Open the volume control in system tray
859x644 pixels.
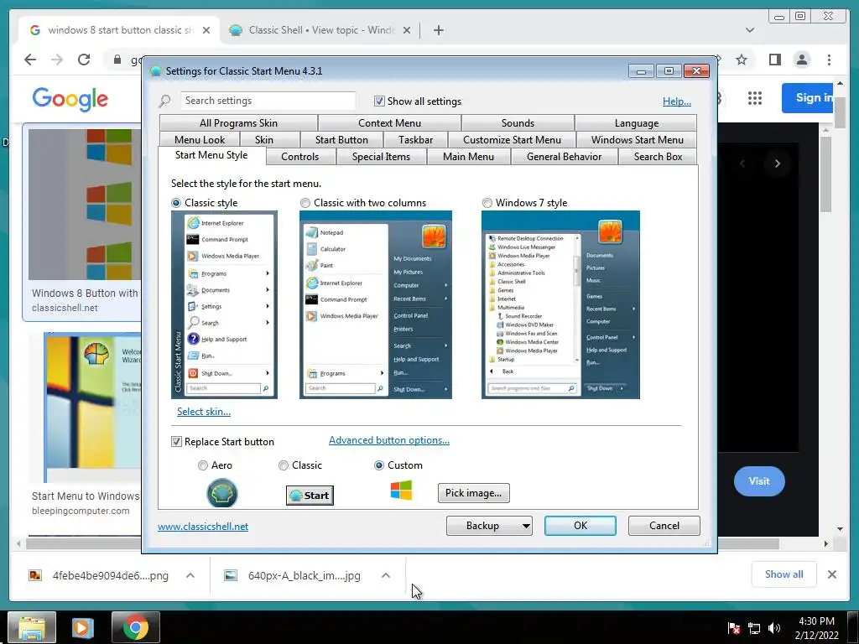point(773,628)
